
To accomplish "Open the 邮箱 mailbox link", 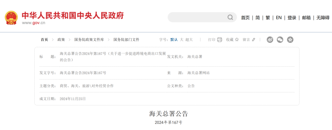I will pos(306,18).
